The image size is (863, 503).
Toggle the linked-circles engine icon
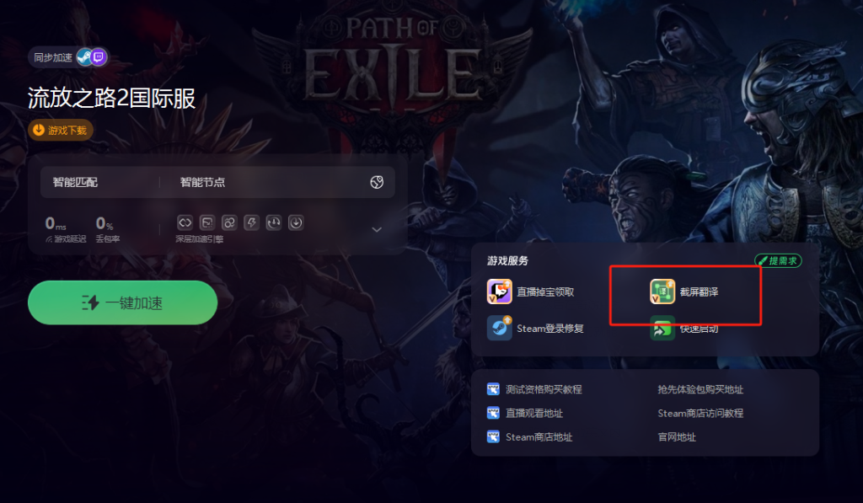(x=229, y=222)
